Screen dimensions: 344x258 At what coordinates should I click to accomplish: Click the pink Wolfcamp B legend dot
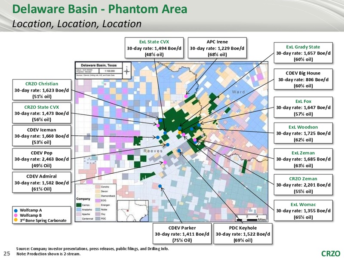[x=15, y=215]
